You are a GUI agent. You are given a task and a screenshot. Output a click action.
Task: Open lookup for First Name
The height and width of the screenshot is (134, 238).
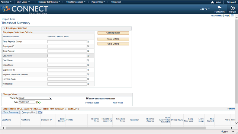pyautogui.click(x=88, y=60)
